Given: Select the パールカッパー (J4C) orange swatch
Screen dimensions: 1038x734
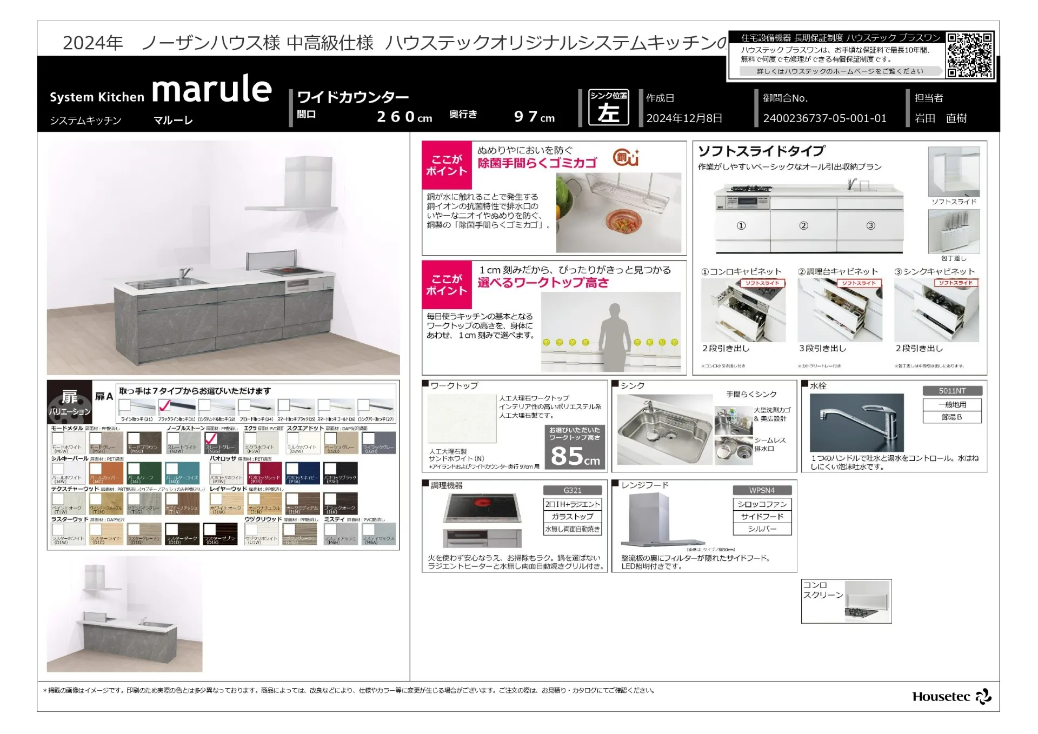Looking at the screenshot, I should point(106,473).
